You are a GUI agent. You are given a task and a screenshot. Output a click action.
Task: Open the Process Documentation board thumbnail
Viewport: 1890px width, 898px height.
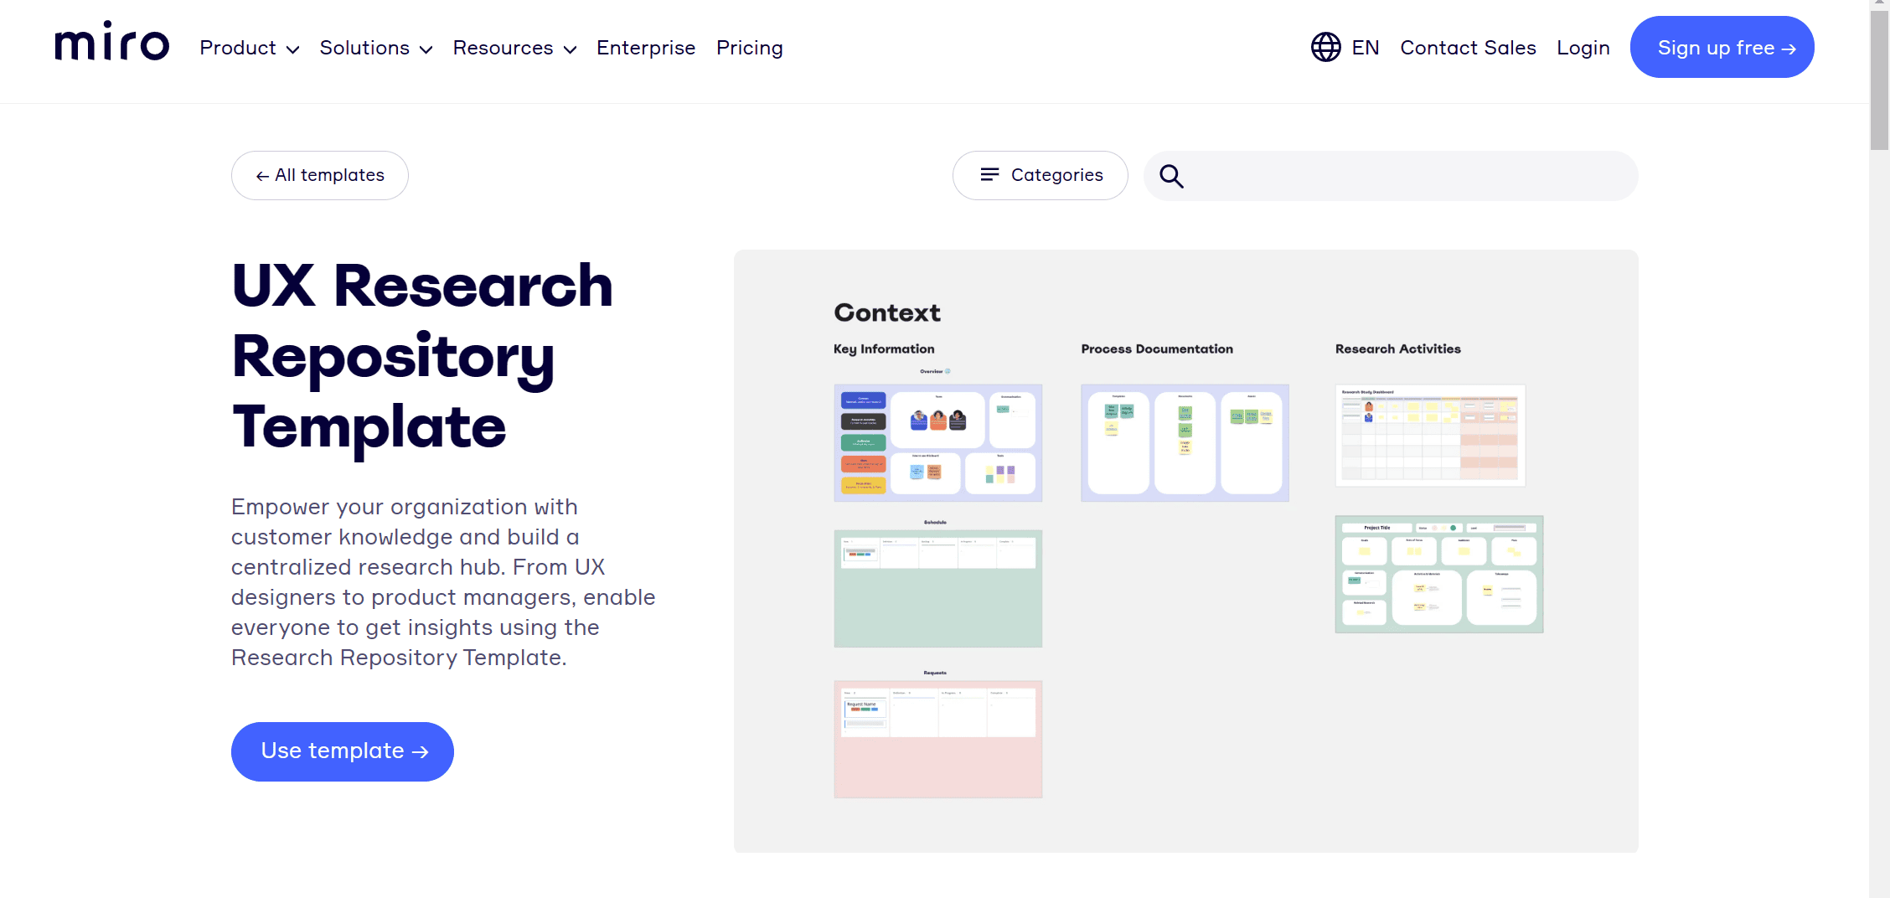pos(1185,443)
